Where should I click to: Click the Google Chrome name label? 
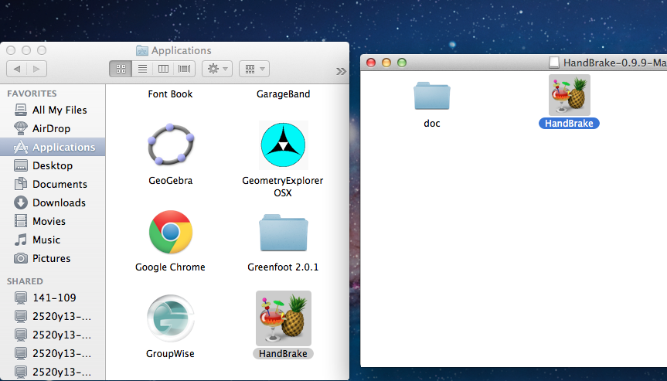point(170,267)
